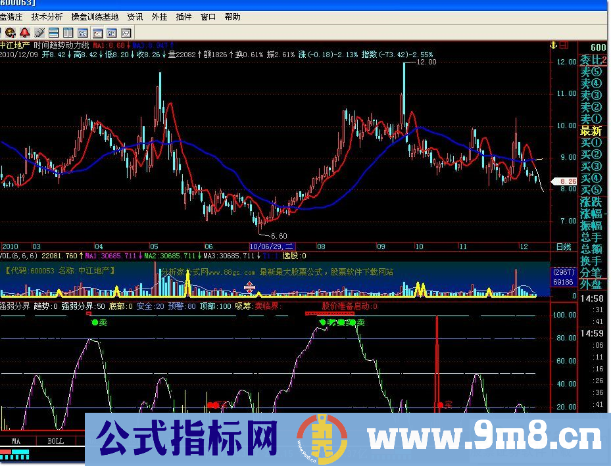Click the 10/06/29 date marker on time axis
This screenshot has width=611, height=466.
pyautogui.click(x=272, y=246)
